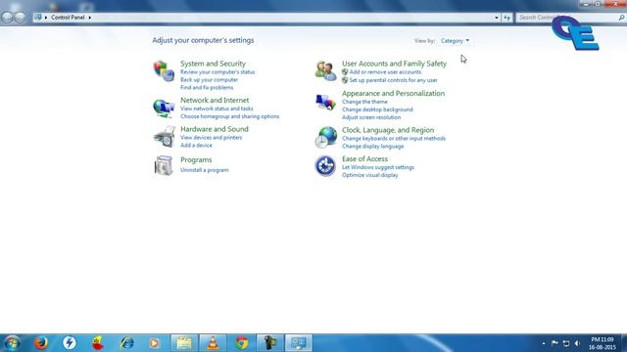
Task: Click the Forward navigation arrow button
Action: pos(20,18)
